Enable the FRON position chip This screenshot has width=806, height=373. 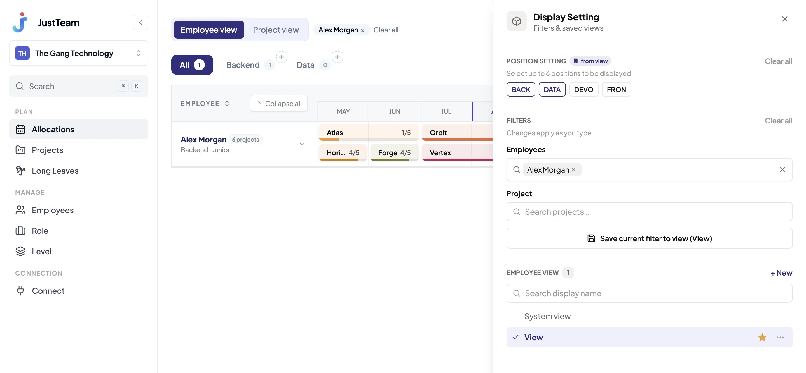point(616,90)
